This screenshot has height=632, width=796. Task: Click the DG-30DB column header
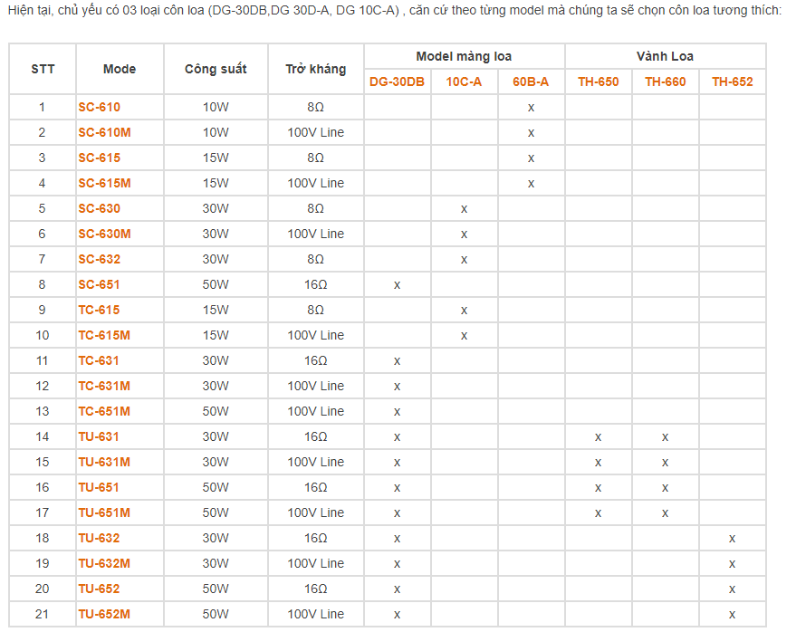[x=397, y=81]
